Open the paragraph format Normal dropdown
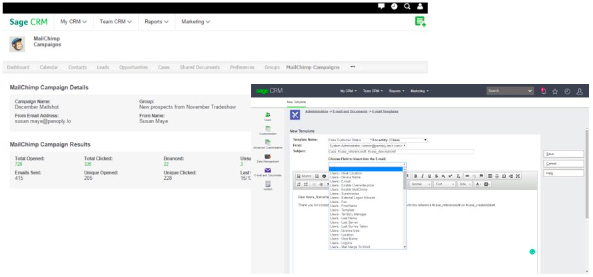The width and height of the screenshot is (593, 277). 420,184
